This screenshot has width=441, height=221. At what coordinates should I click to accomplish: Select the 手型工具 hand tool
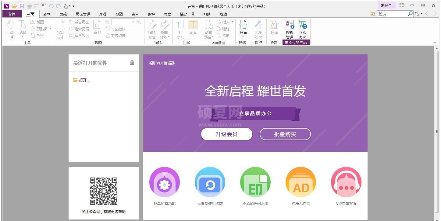coord(10,30)
